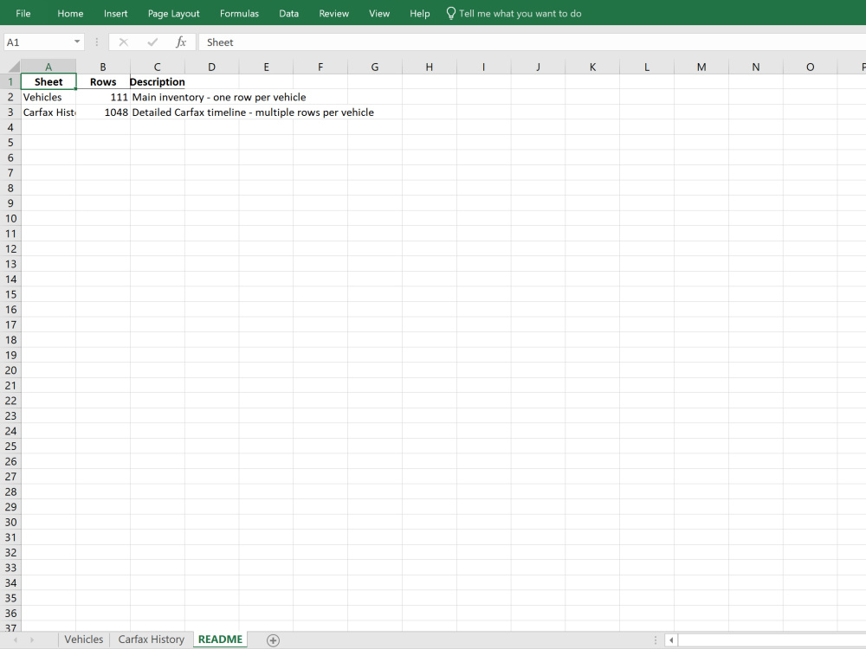
Task: Go to next sheet with right arrow
Action: click(32, 639)
